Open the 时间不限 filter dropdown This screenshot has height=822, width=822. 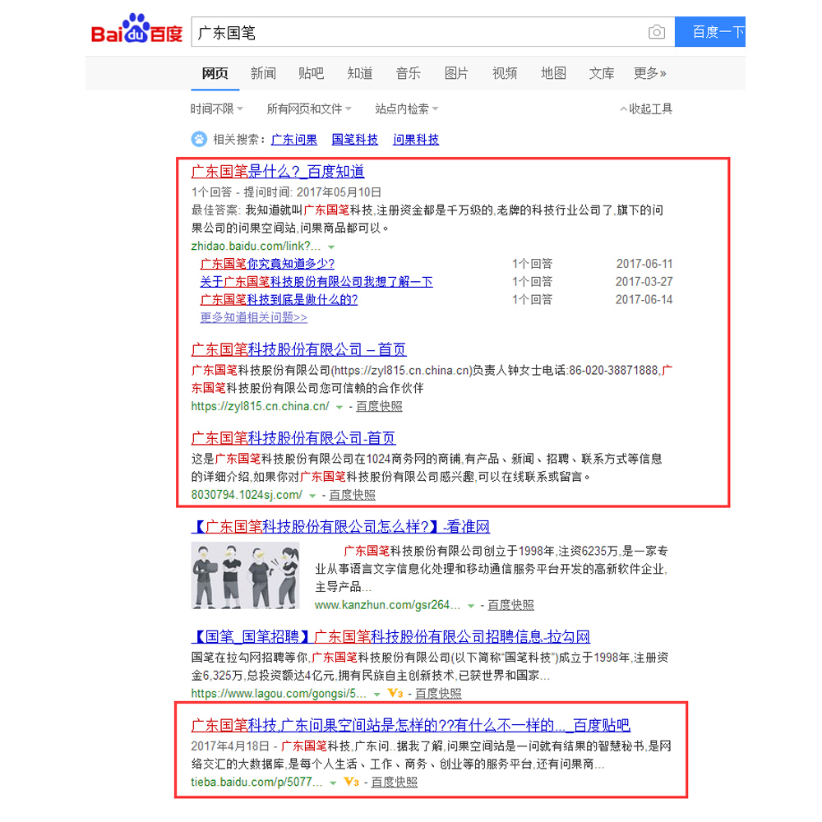pos(216,109)
